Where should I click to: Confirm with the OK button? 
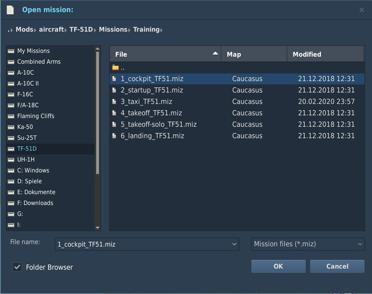pos(278,266)
